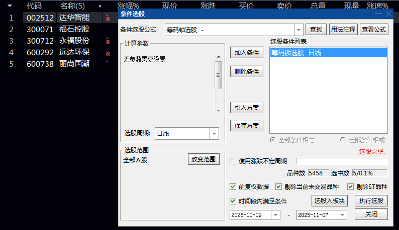Select stock code 300712
This screenshot has width=399, height=230.
(x=40, y=41)
